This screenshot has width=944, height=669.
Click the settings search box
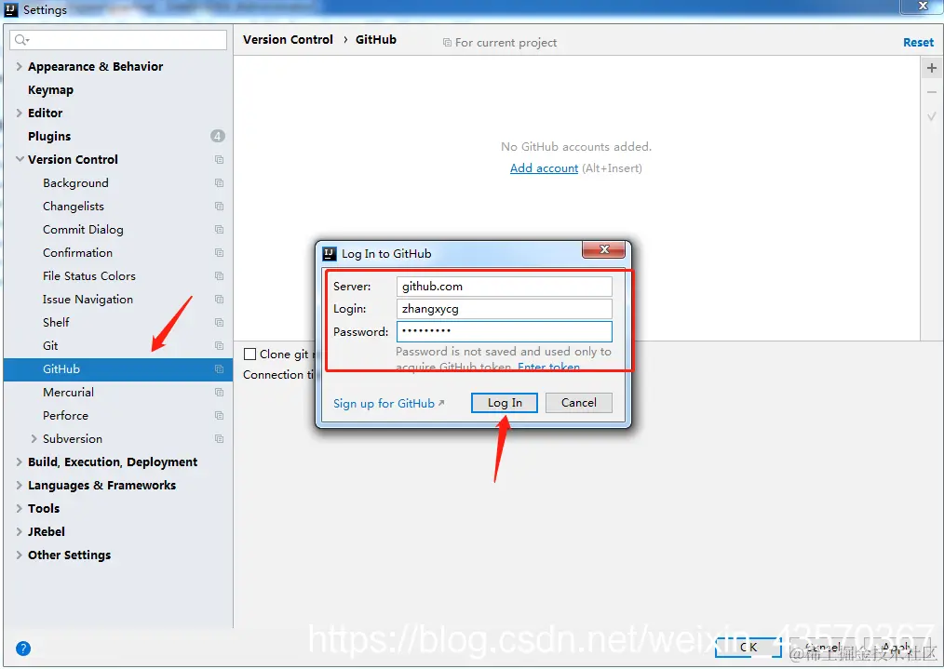coord(118,40)
